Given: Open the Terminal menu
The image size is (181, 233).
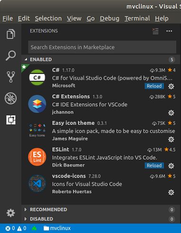Looking at the screenshot, I should click(x=137, y=19).
